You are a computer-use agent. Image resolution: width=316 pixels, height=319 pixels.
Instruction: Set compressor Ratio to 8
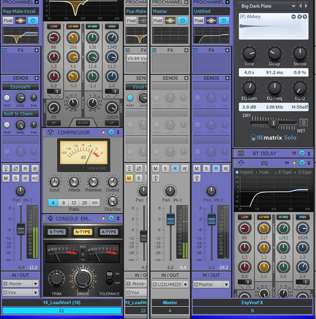64,203
